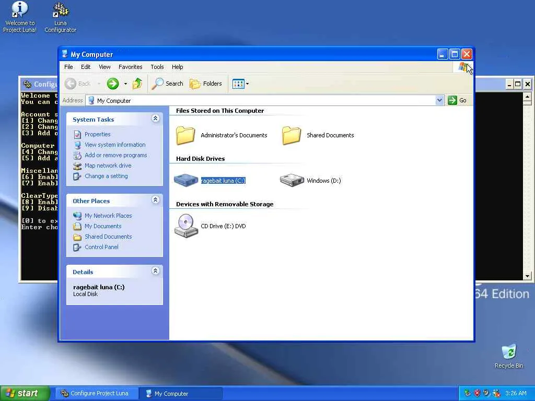
Task: Select Shared Documents folder icon in file pane
Action: [x=292, y=135]
